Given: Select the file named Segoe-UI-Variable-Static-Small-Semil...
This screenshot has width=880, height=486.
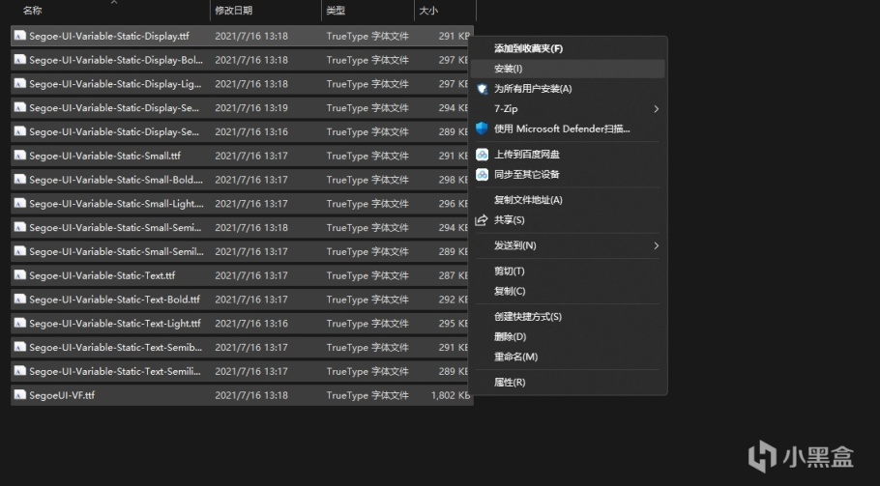Looking at the screenshot, I should pos(242,251).
